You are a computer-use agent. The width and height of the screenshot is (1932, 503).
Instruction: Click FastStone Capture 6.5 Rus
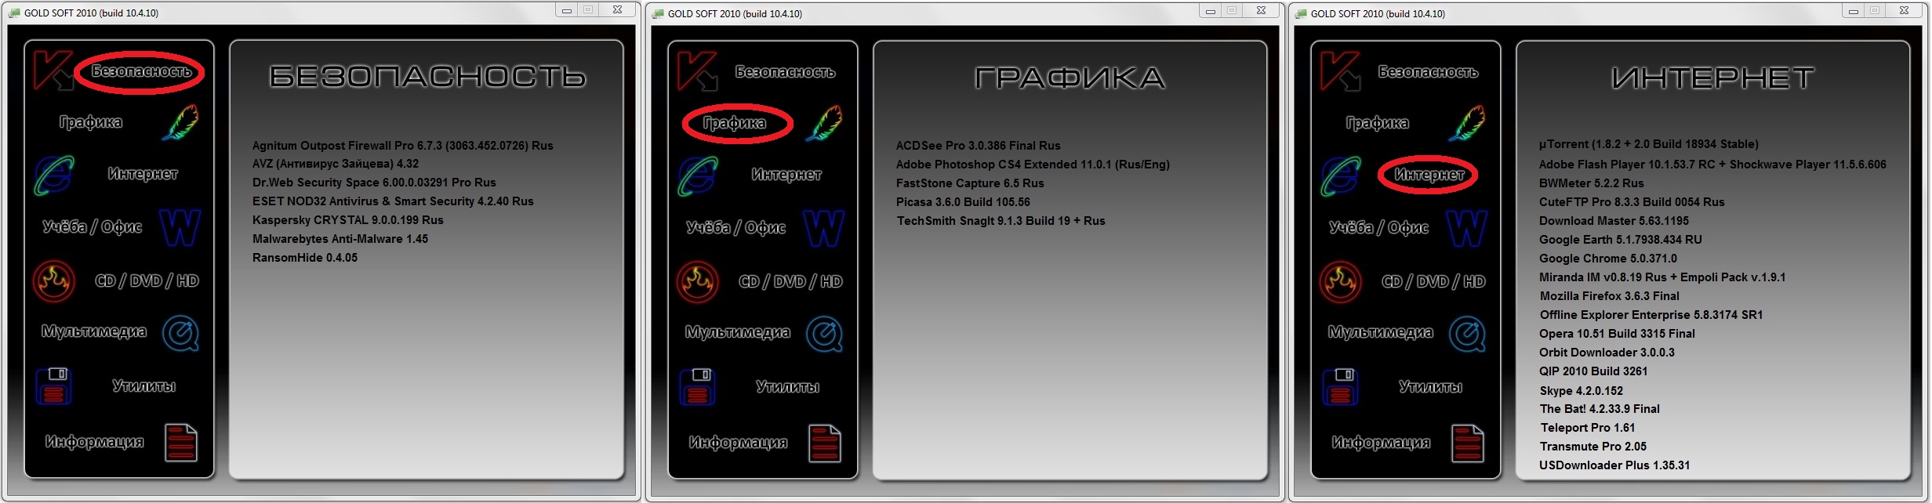pos(970,183)
